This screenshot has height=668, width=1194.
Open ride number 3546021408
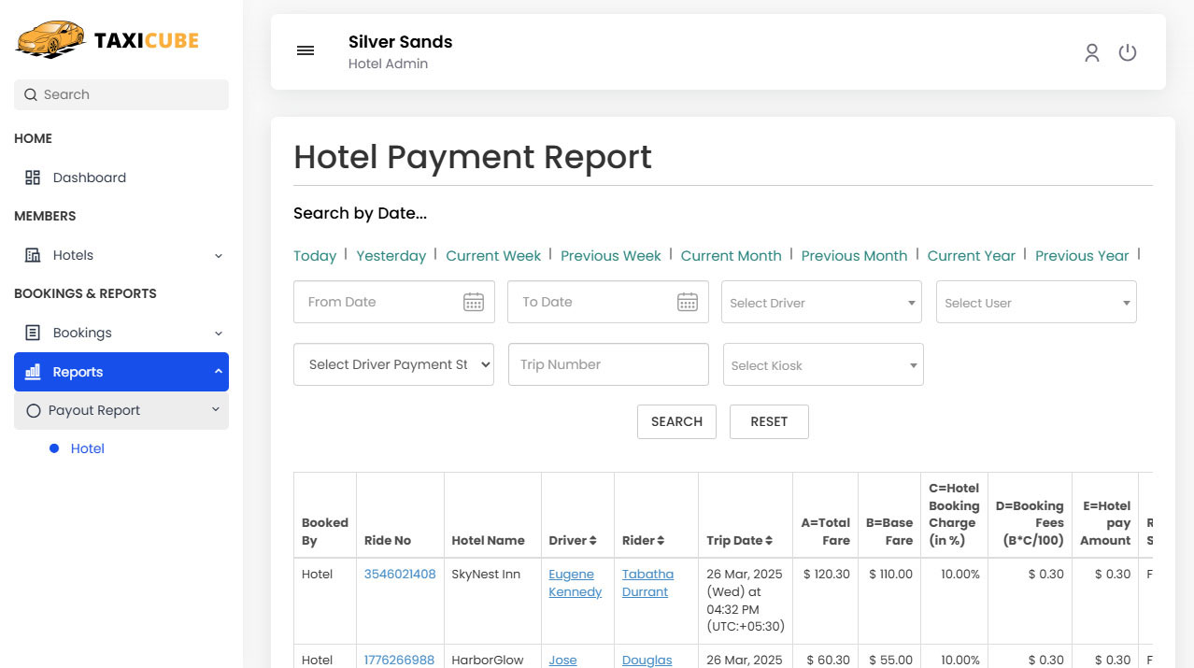coord(400,573)
